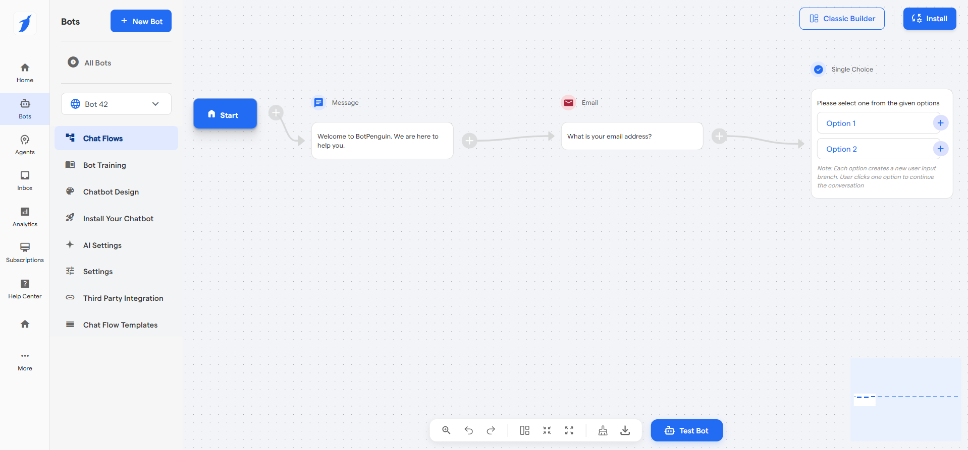Clear canvas with the broom icon
This screenshot has height=450, width=968.
(603, 430)
